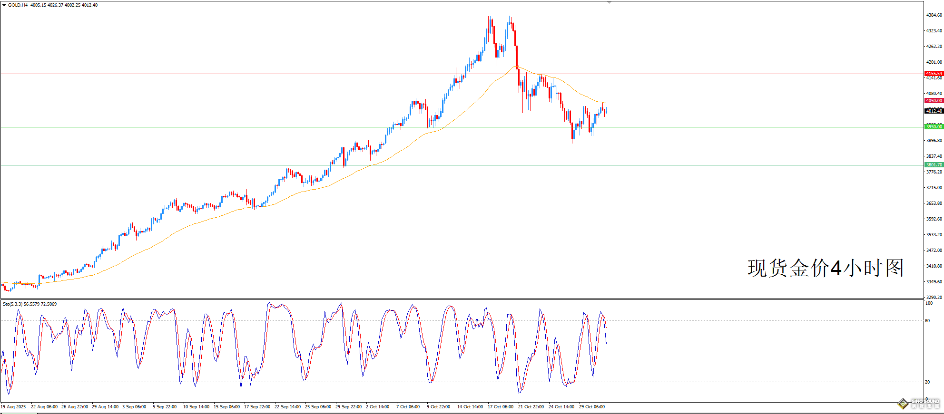Image resolution: width=944 pixels, height=414 pixels.
Task: Click the 4384.60 top price scale label
Action: pos(934,15)
